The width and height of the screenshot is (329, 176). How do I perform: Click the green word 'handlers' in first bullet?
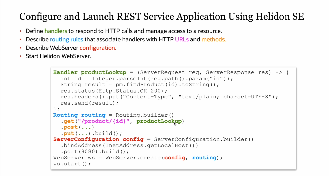(x=56, y=31)
